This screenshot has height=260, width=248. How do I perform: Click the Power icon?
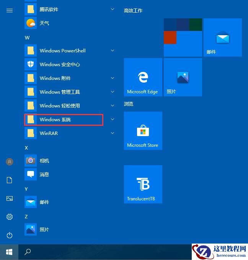[10, 235]
